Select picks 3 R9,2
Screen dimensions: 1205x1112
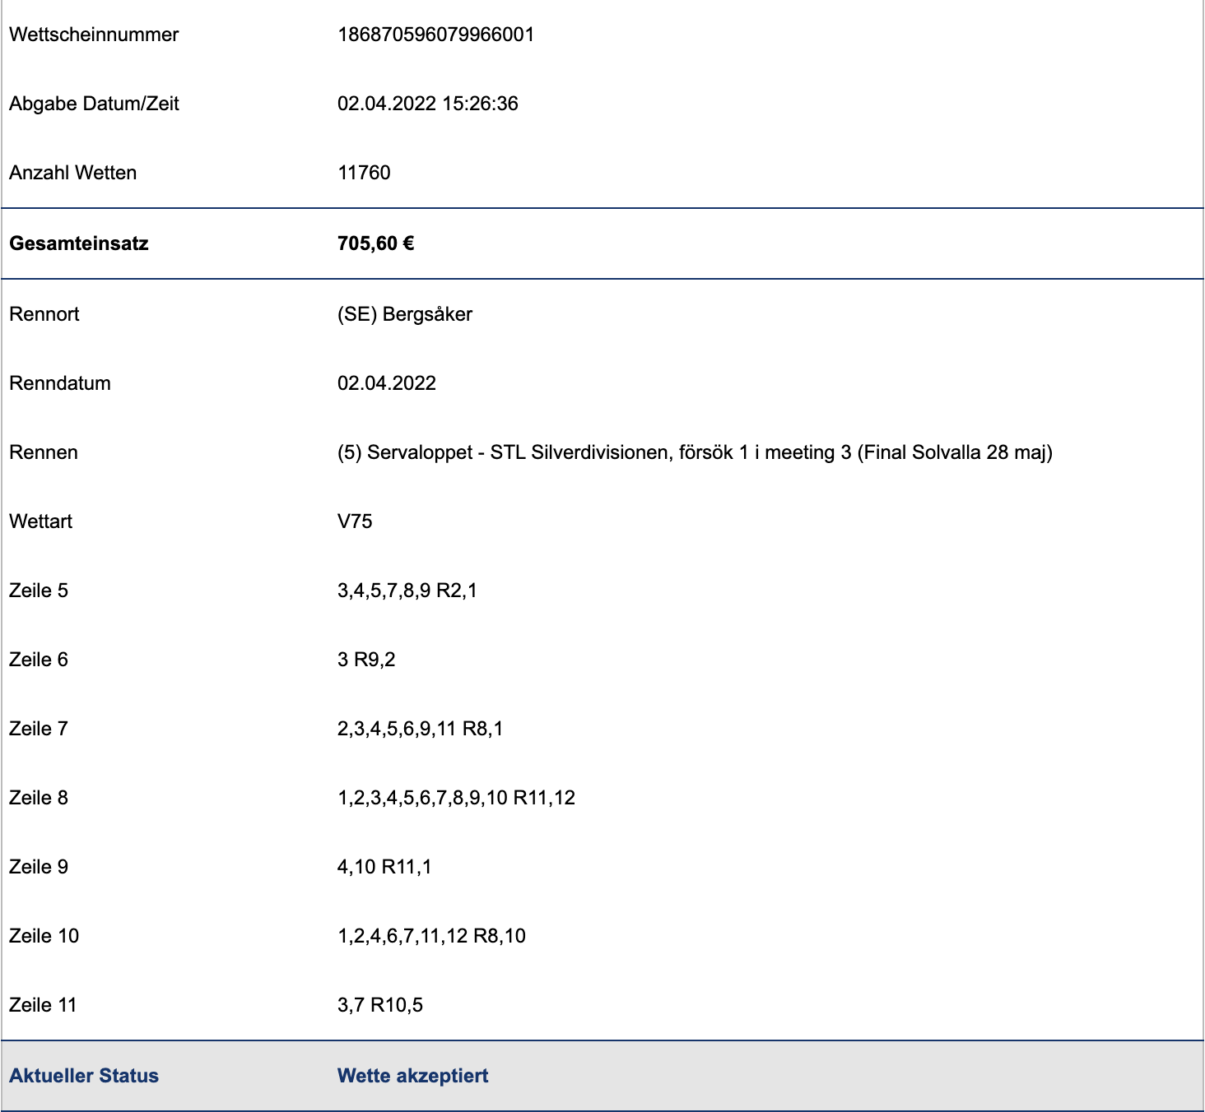tap(366, 660)
